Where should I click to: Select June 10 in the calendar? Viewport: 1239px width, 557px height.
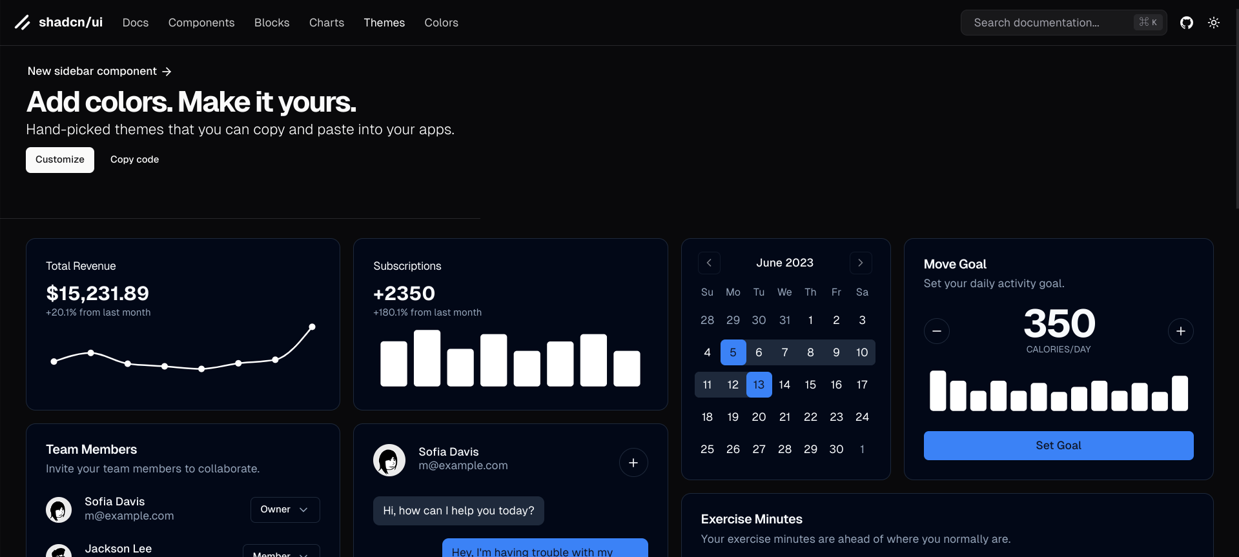point(862,352)
